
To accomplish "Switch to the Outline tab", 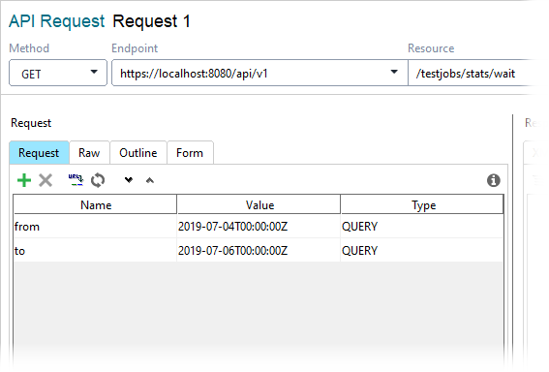I will point(138,153).
